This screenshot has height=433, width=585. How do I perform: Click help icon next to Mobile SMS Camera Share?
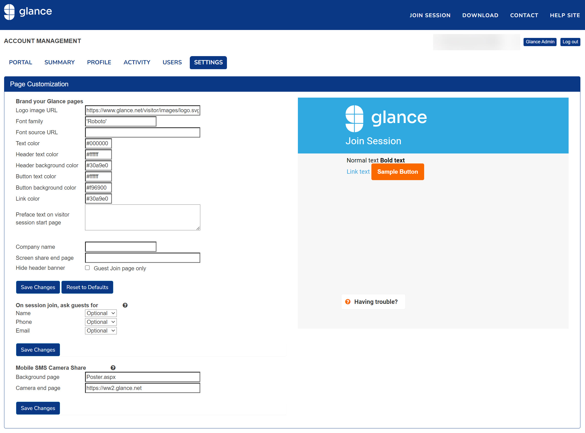[113, 368]
